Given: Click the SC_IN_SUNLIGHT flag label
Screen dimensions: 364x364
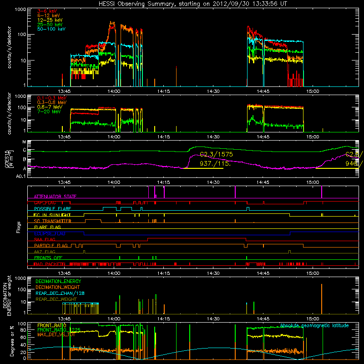Looking at the screenshot, I should click(x=52, y=215).
